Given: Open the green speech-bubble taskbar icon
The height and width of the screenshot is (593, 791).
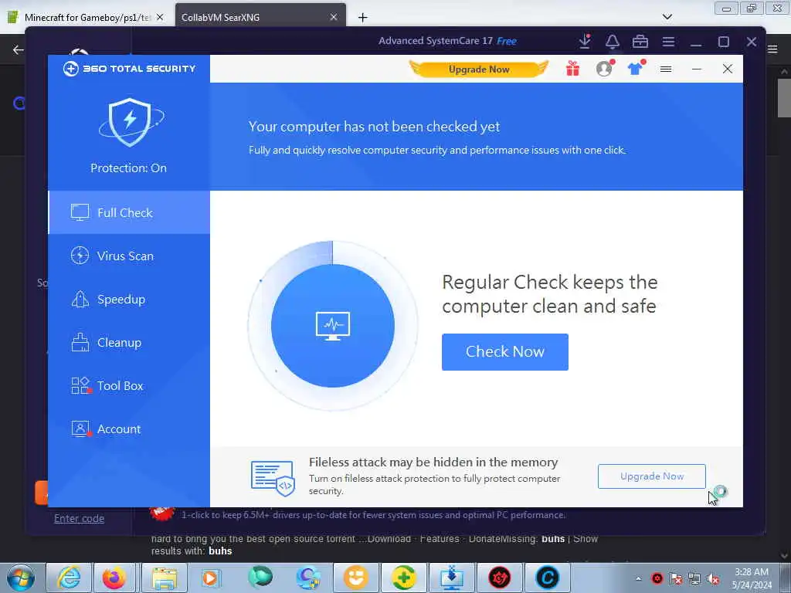Looking at the screenshot, I should [260, 577].
